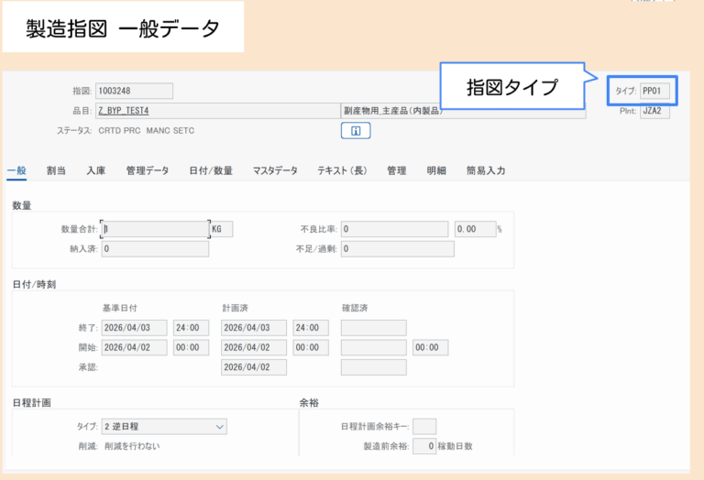This screenshot has width=704, height=480.
Task: Click the 基準日付 終了 time 24:00 field
Action: pos(192,328)
